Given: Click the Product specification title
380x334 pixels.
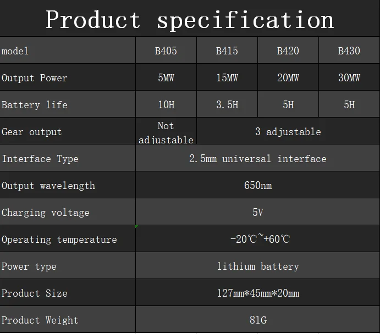Looking at the screenshot, I should click(x=190, y=19).
